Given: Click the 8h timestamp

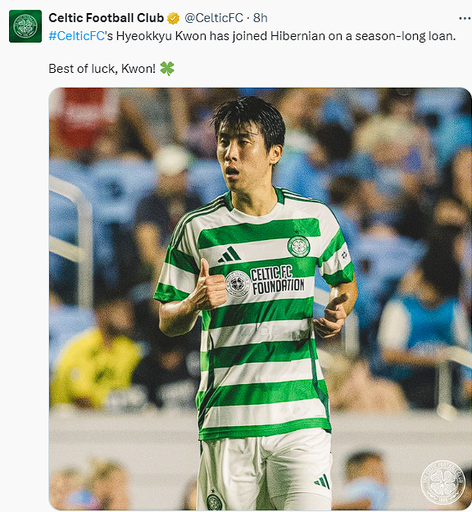Looking at the screenshot, I should pos(261,18).
